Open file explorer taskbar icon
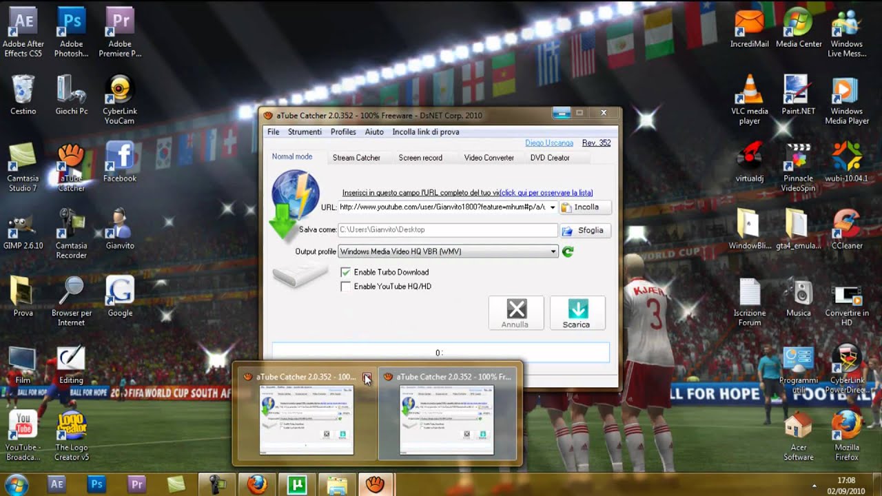The height and width of the screenshot is (496, 882). pyautogui.click(x=337, y=484)
